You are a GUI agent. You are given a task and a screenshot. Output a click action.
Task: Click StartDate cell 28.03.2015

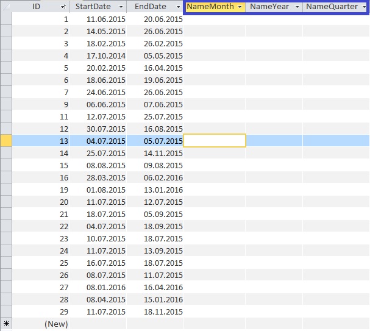pyautogui.click(x=98, y=177)
